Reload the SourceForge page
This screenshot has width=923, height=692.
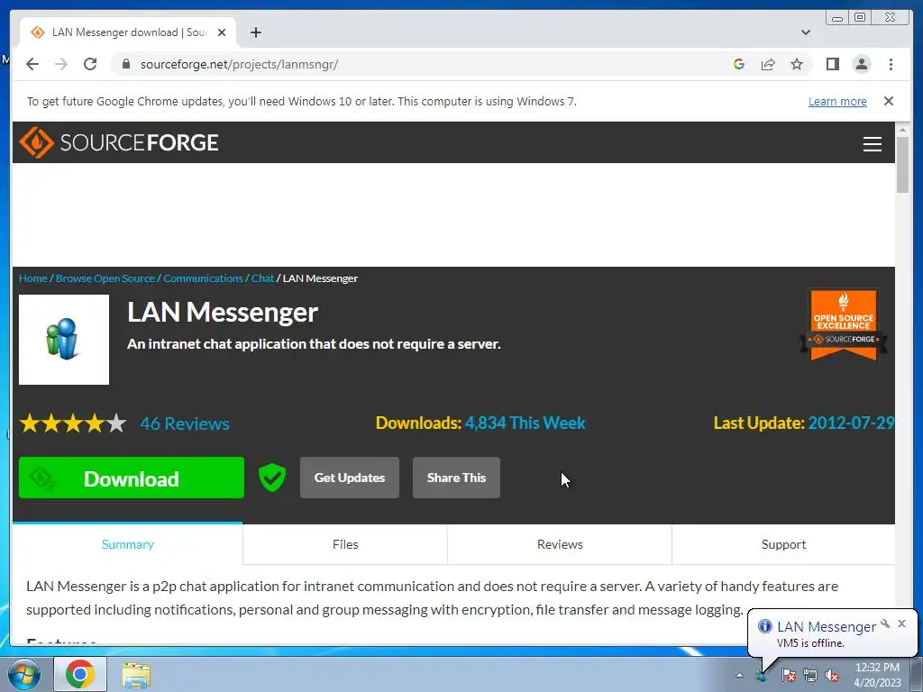(90, 64)
